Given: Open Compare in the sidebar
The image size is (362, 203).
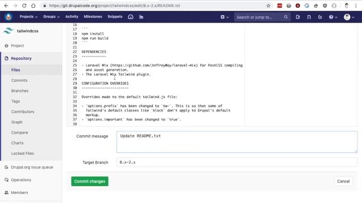Looking at the screenshot, I should point(19,133).
